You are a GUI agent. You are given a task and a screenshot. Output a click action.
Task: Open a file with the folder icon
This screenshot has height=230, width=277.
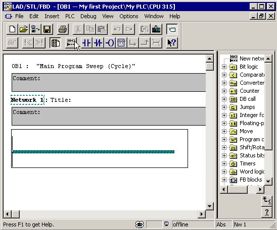point(23,29)
